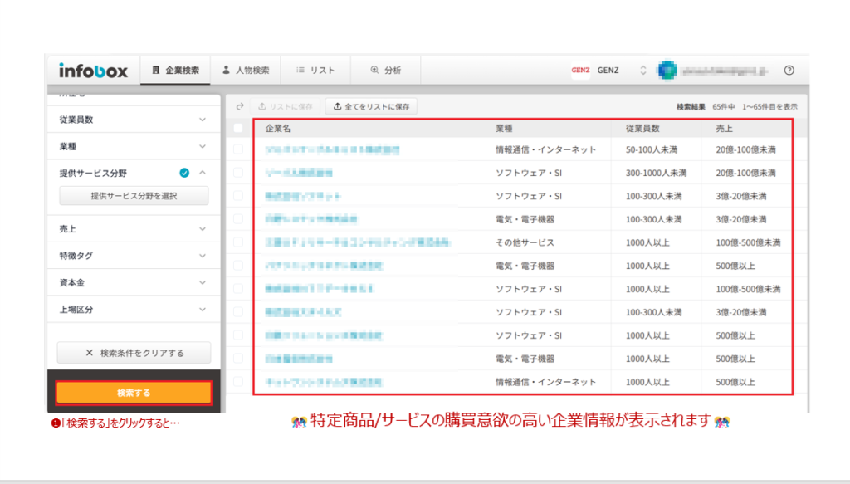This screenshot has height=484, width=850.
Task: Click 検索条件をクリアする to clear filters
Action: pyautogui.click(x=133, y=351)
